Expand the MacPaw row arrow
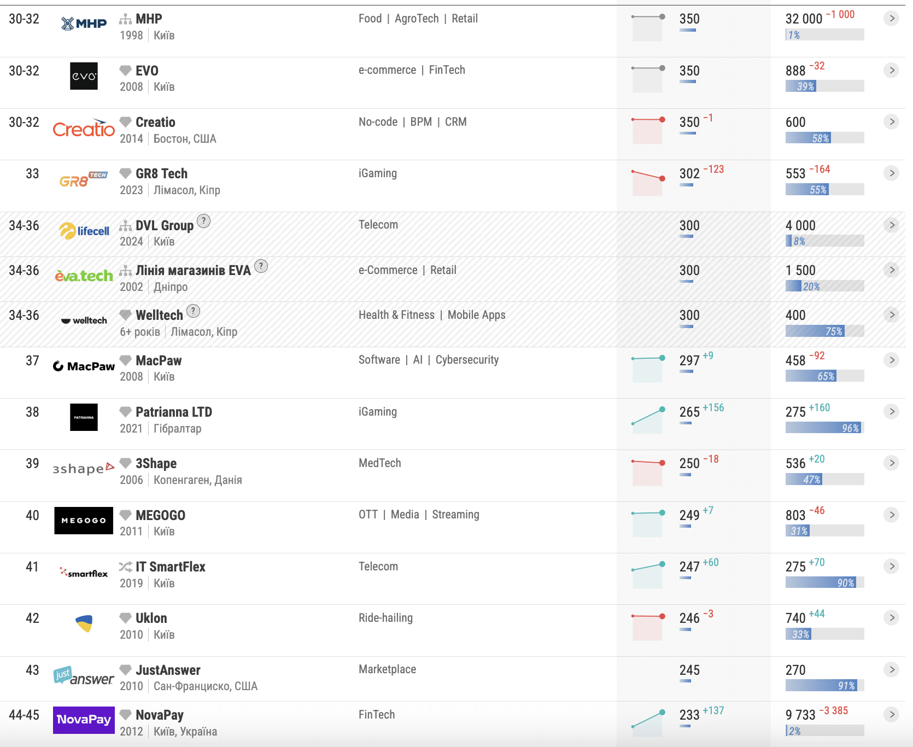The image size is (913, 747). 891,360
